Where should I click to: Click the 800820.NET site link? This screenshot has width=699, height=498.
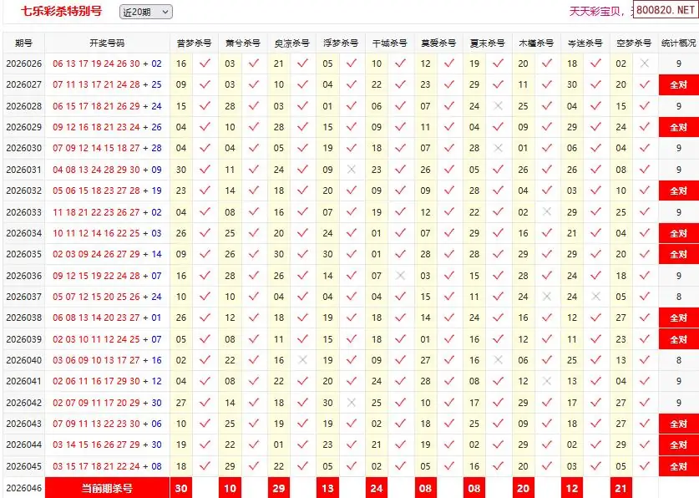point(665,11)
